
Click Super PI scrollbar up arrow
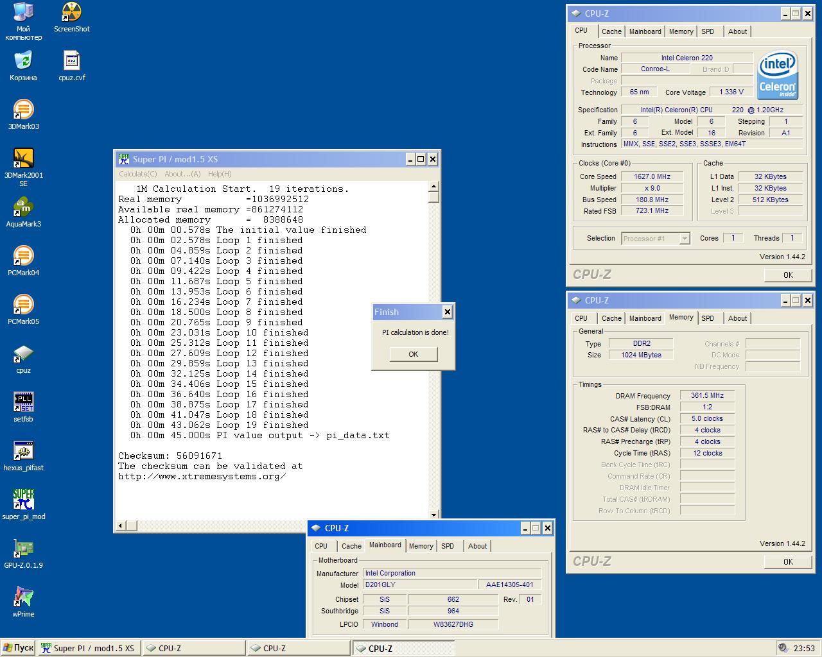coord(433,187)
